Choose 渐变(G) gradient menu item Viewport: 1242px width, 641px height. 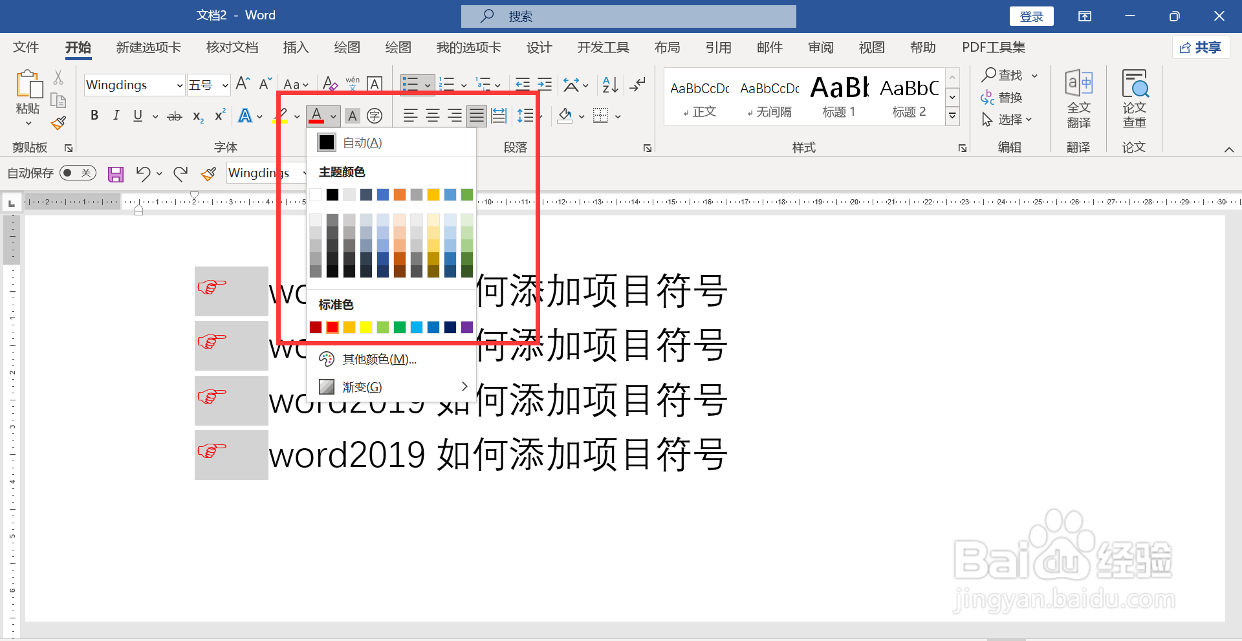click(x=391, y=387)
